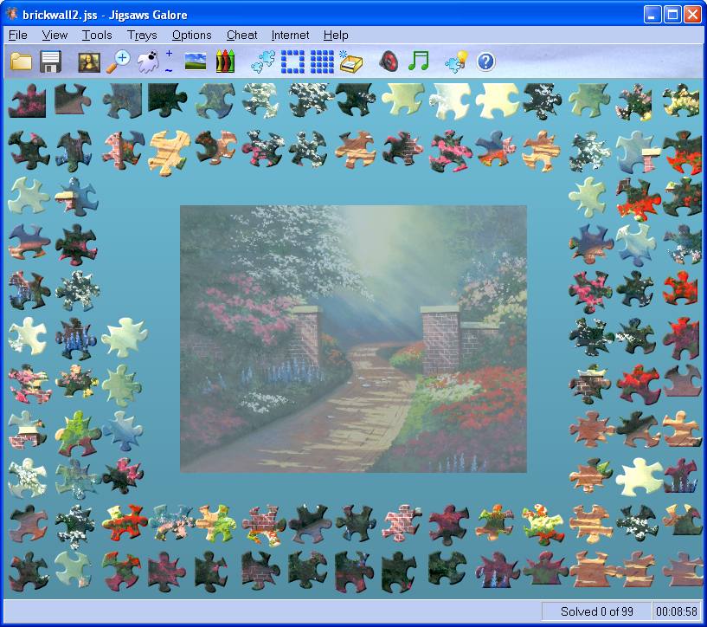Select the red-brown brick wall puzzle piece
Viewport: 707px width, 627px height.
[264, 525]
